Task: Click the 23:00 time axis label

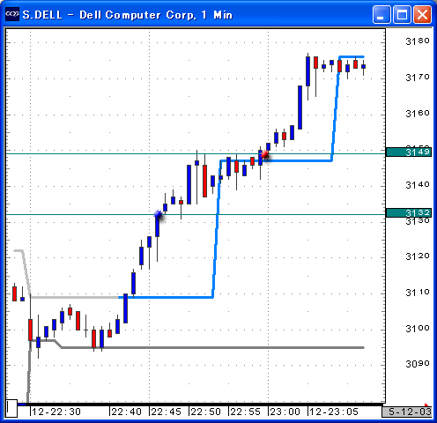Action: click(x=285, y=412)
